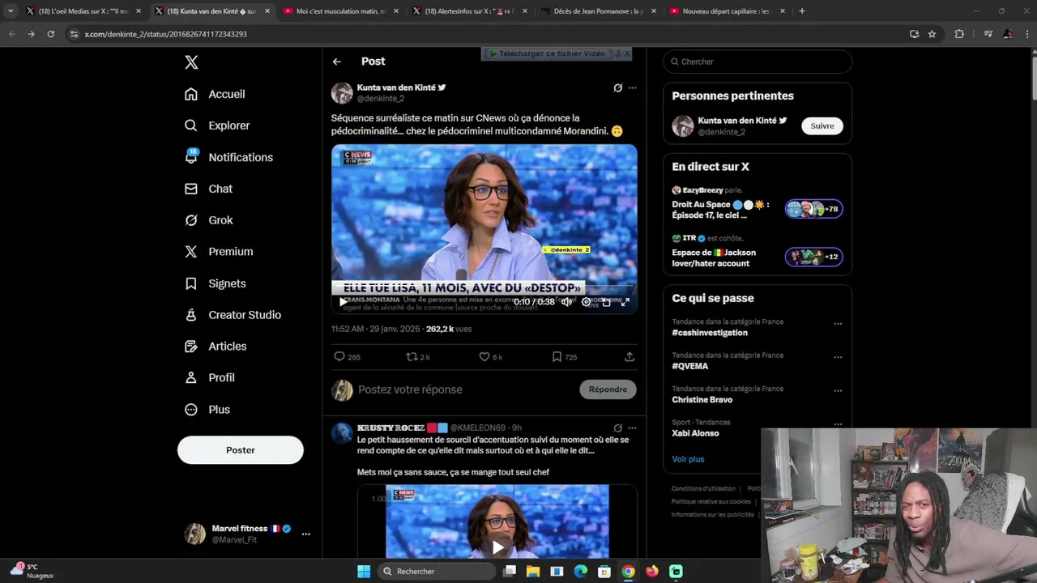
Task: Share the post via upload icon
Action: coord(629,357)
